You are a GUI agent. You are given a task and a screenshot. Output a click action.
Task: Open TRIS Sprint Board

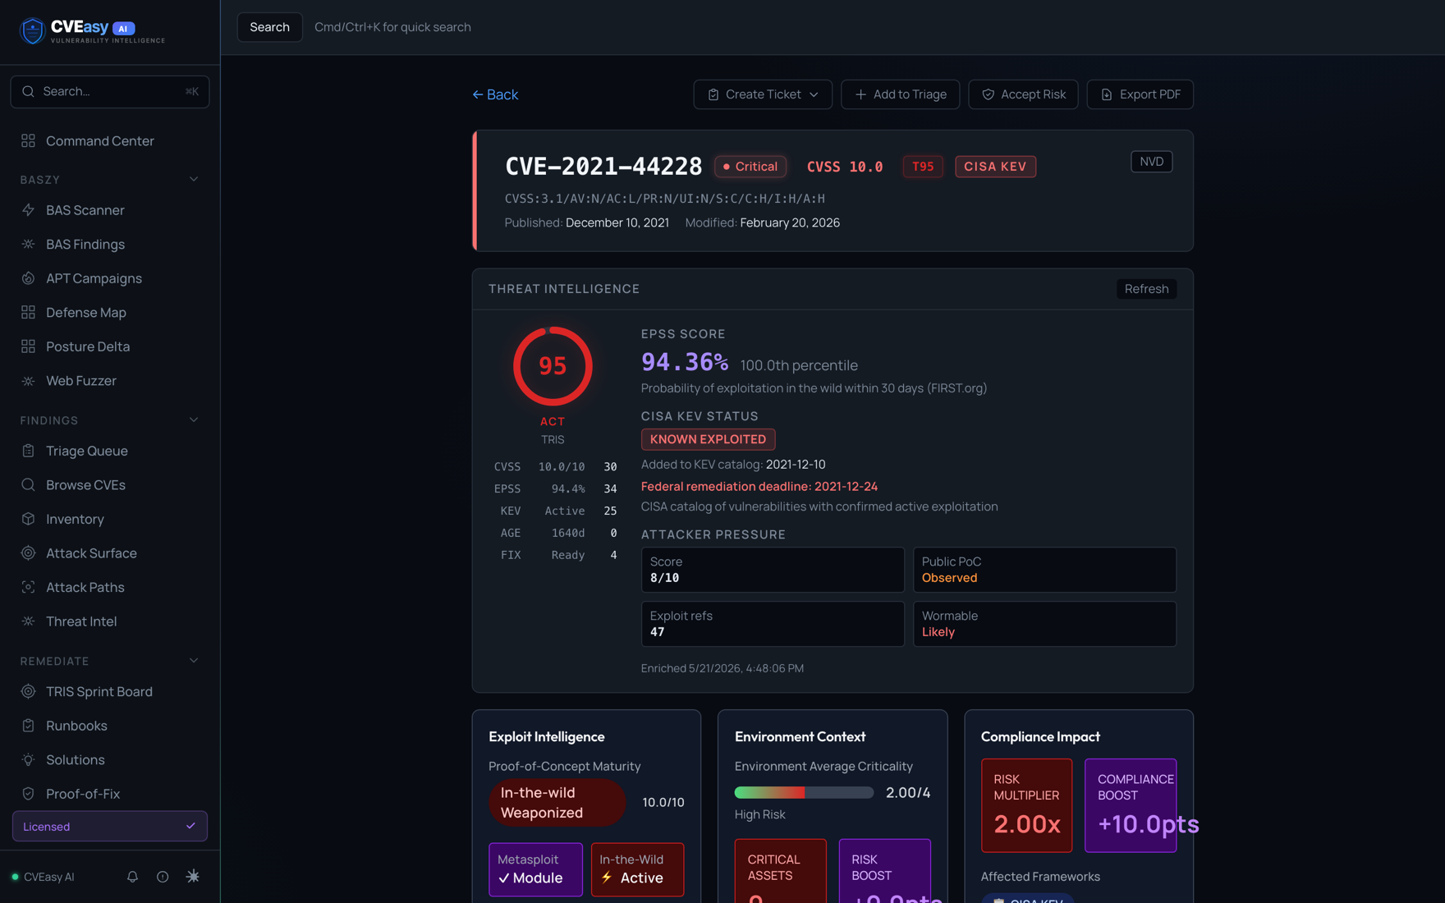pyautogui.click(x=110, y=691)
